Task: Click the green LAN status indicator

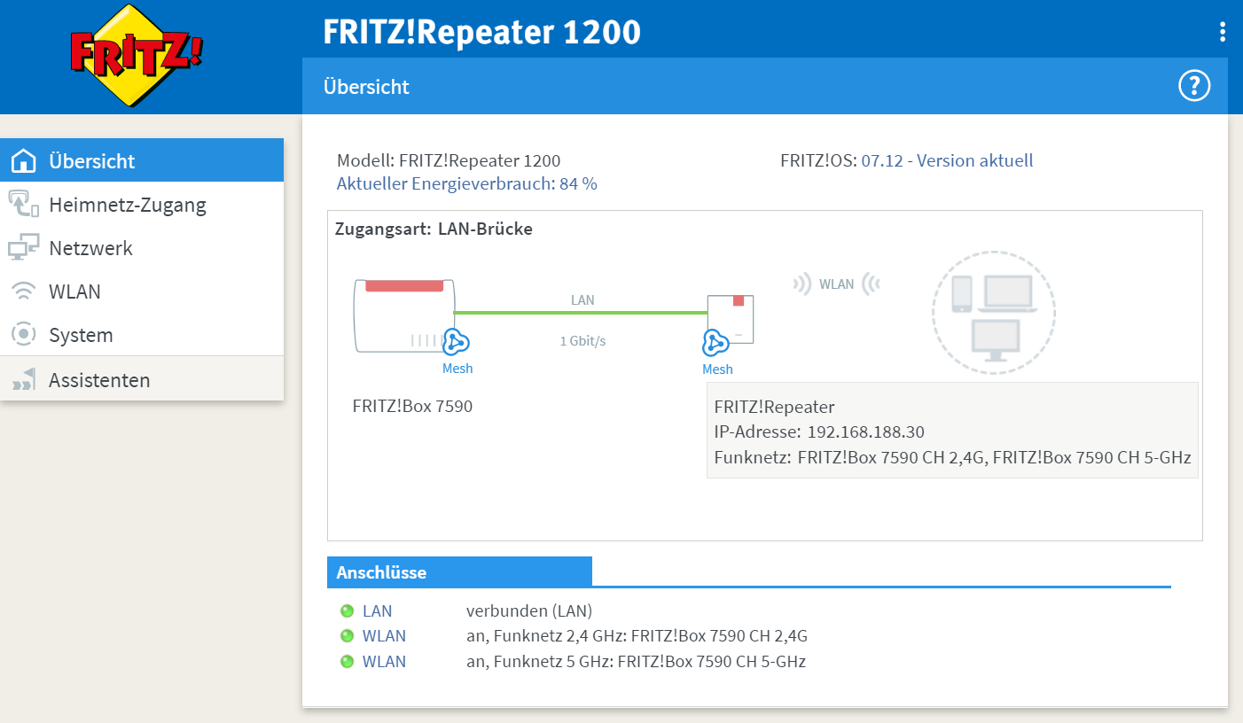Action: click(347, 611)
